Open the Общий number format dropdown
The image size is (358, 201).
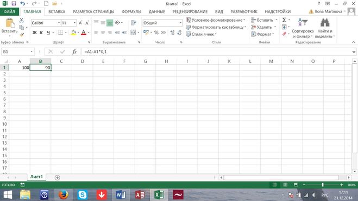180,23
